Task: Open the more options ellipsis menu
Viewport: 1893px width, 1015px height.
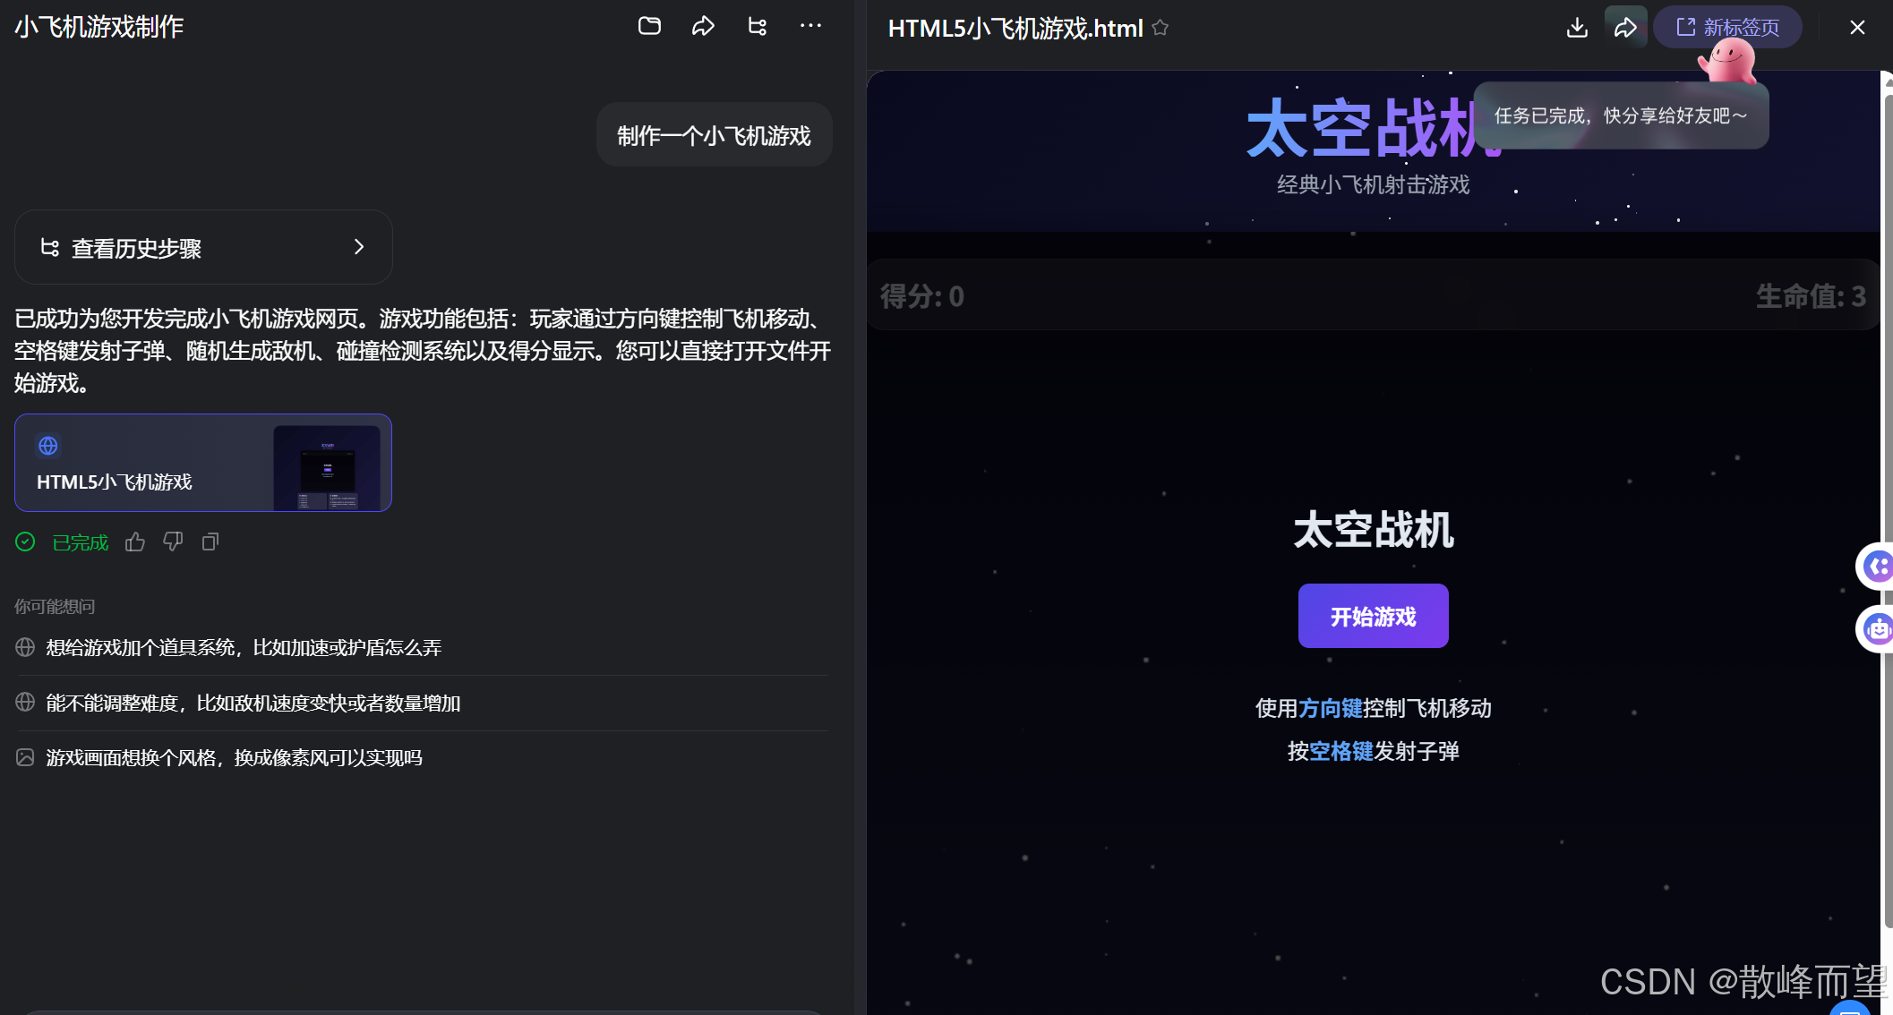Action: tap(810, 26)
